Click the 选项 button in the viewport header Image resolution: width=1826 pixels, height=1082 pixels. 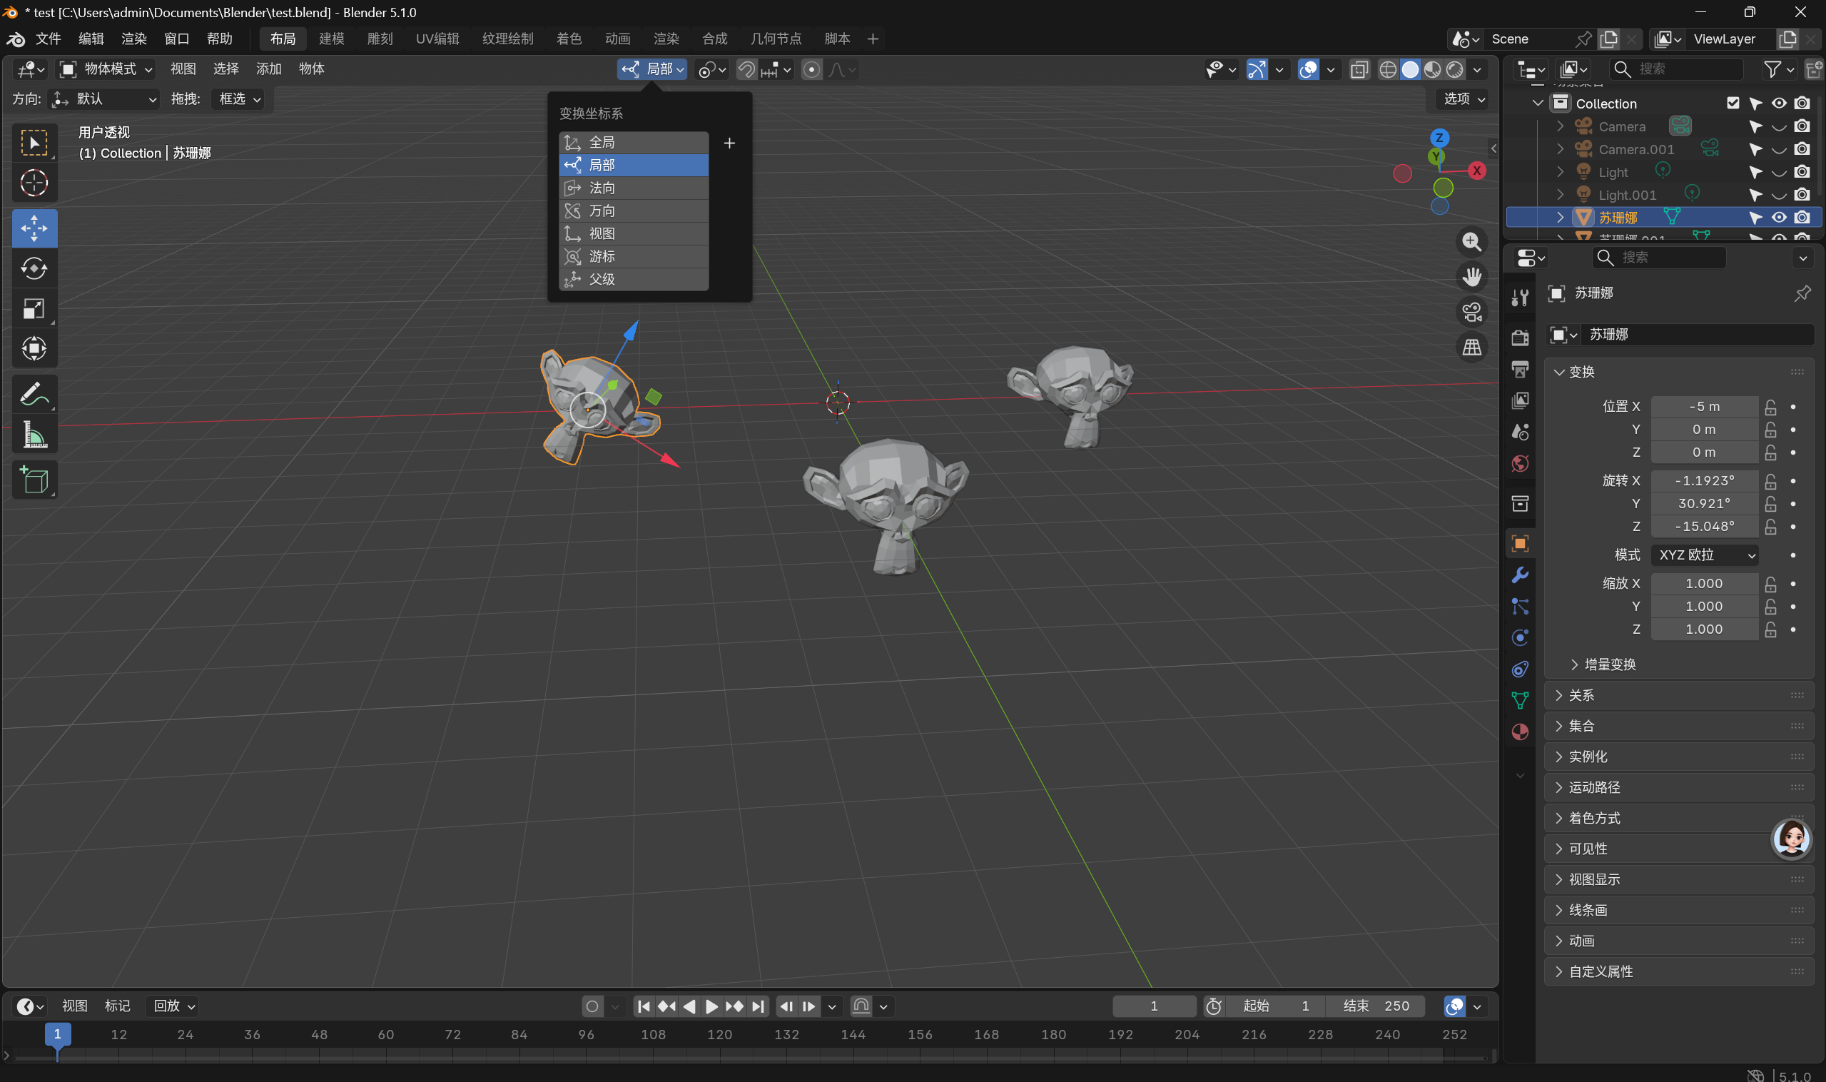tap(1464, 98)
